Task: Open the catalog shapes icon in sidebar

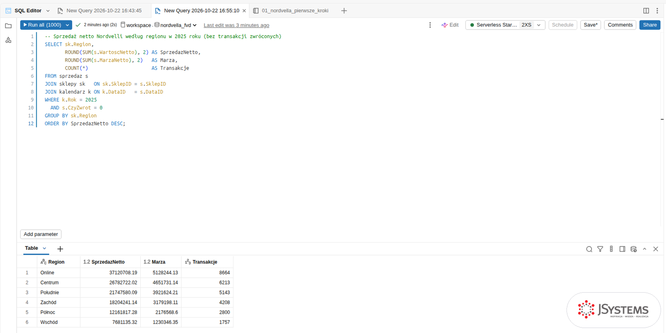Action: tap(8, 40)
